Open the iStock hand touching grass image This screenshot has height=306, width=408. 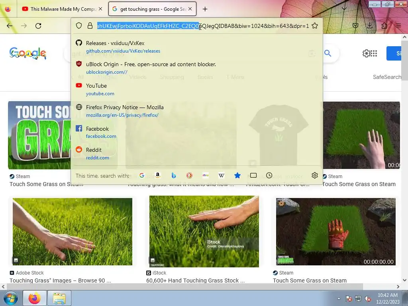click(x=204, y=231)
